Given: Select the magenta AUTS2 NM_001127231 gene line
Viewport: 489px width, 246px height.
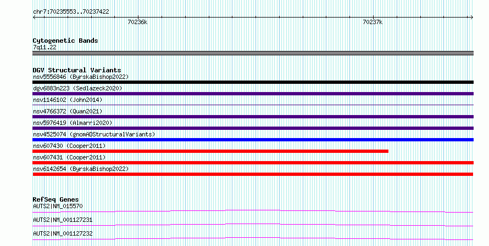Looking at the screenshot, I should click(x=253, y=225).
